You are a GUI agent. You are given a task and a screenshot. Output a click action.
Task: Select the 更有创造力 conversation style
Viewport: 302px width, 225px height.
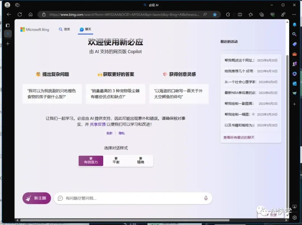91,161
